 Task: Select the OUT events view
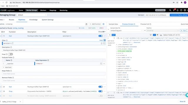[114, 35]
